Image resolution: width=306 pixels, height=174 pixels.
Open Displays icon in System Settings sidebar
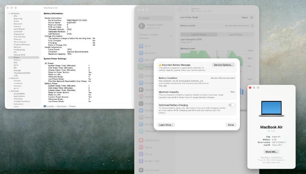pyautogui.click(x=141, y=110)
